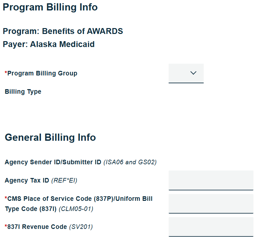Click the italic 'ISA06 and GS02' reference
The image size is (260, 241).
pos(130,162)
